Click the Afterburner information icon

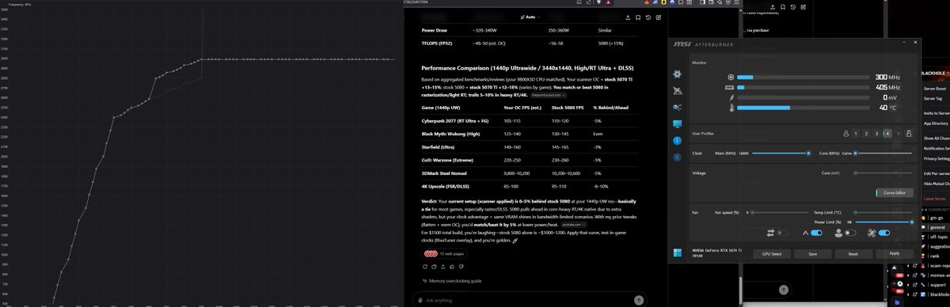677,141
